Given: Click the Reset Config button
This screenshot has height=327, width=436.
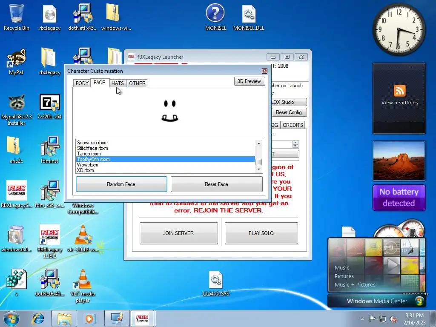Looking at the screenshot, I should click(289, 112).
